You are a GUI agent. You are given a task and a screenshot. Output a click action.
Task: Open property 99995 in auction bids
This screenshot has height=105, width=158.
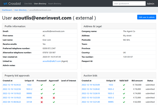pyautogui.click(x=111, y=102)
